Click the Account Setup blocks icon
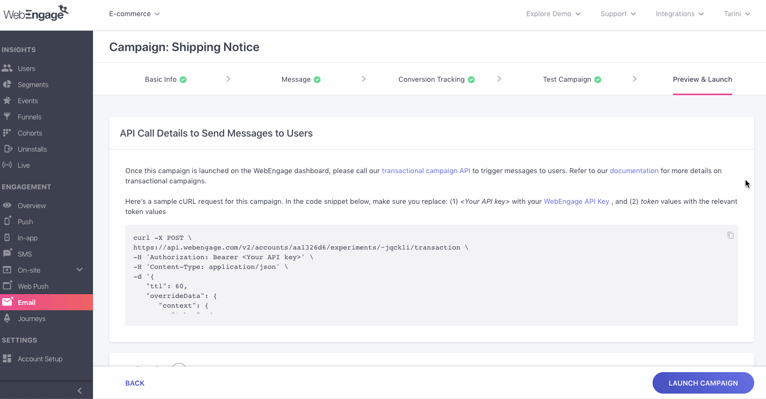This screenshot has width=766, height=399. tap(7, 359)
